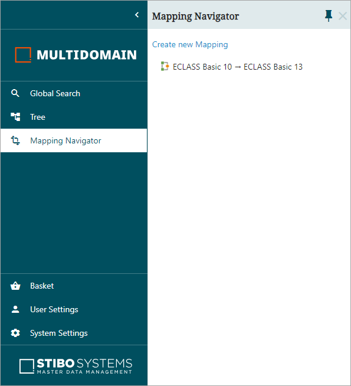Image resolution: width=351 pixels, height=386 pixels.
Task: Click the Tree hierarchy icon
Action: 15,117
